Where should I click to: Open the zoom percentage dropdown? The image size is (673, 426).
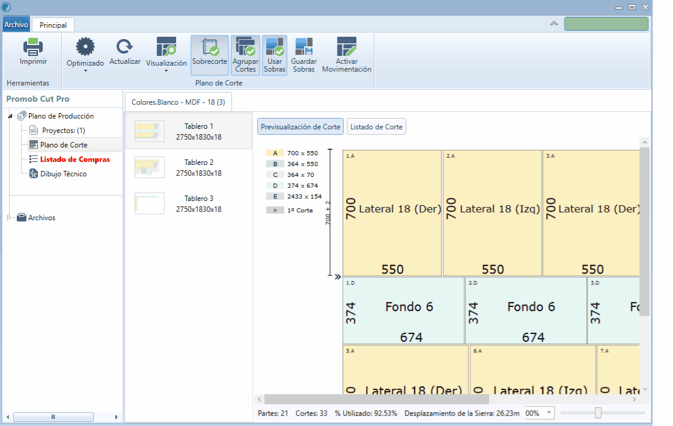pos(547,413)
